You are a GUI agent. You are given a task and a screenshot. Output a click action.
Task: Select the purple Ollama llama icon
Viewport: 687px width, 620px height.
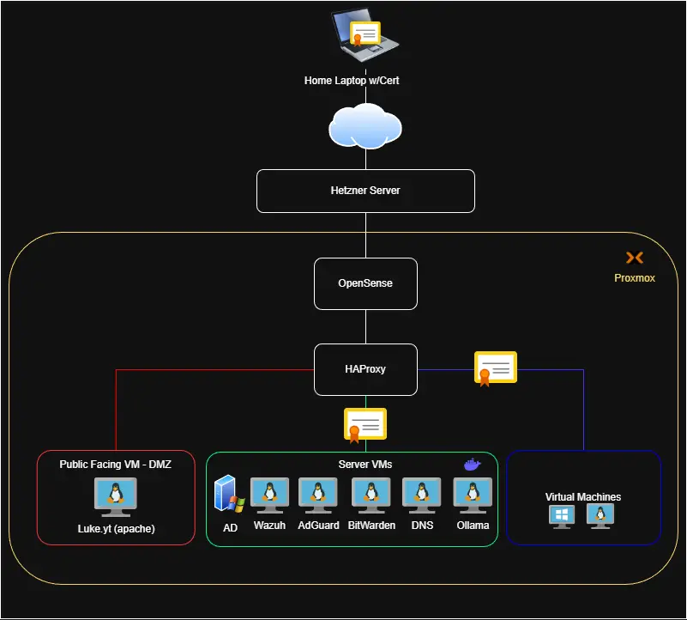pyautogui.click(x=473, y=465)
